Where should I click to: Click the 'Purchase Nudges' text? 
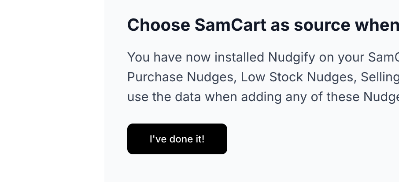coord(180,77)
